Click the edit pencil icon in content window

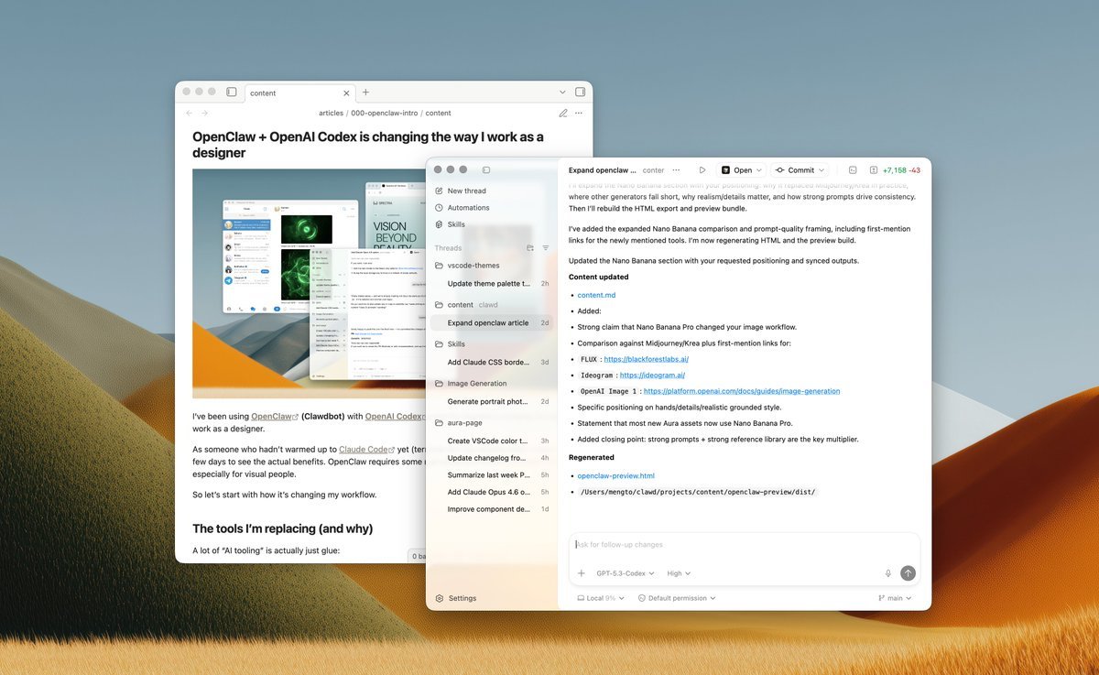[x=563, y=114]
